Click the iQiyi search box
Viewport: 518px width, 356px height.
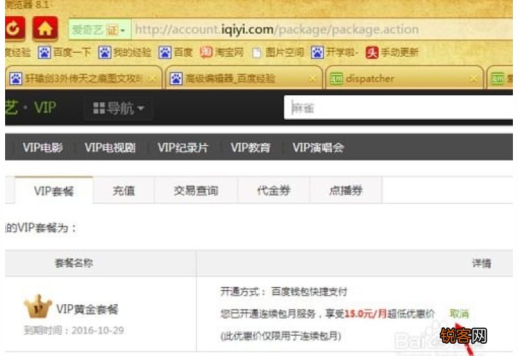[398, 107]
